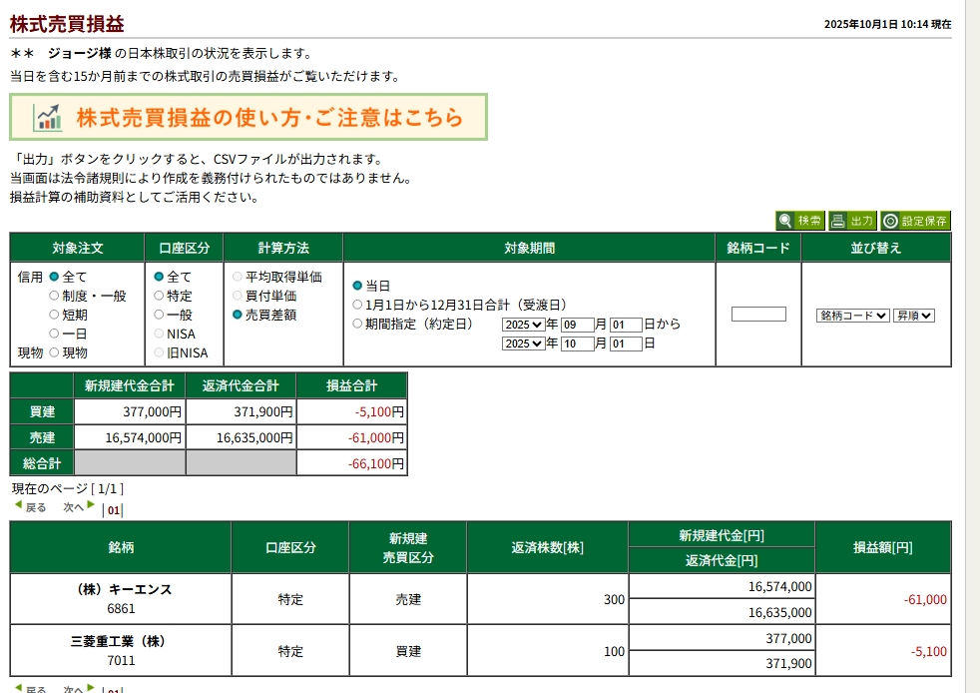Select 現物 order type radio button

(x=55, y=352)
